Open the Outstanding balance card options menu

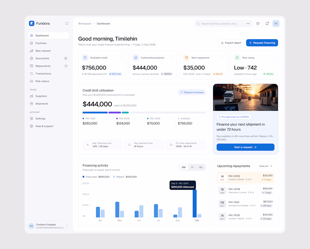[x=171, y=58]
